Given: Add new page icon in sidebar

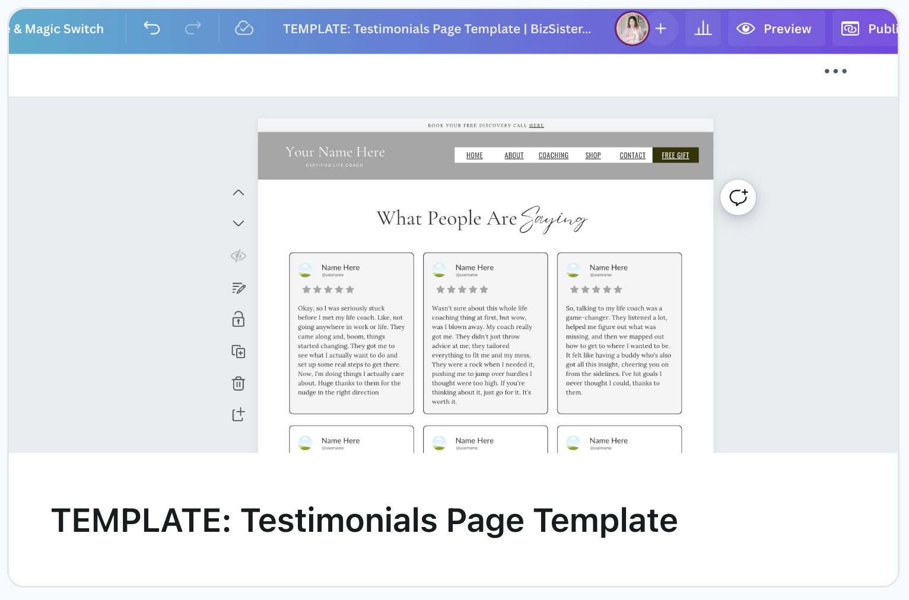Looking at the screenshot, I should [x=239, y=414].
